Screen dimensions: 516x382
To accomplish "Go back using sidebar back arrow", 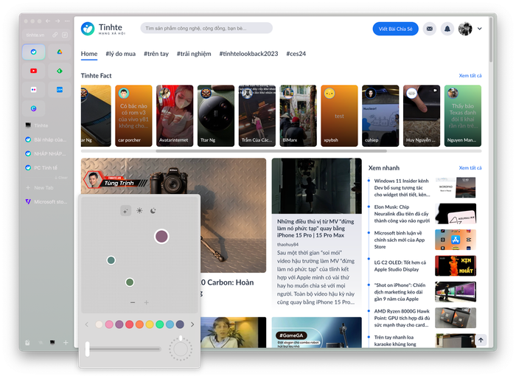I will [48, 21].
